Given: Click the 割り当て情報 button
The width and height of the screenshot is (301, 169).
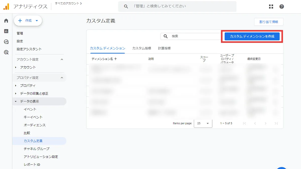Looking at the screenshot, I should pyautogui.click(x=269, y=22).
